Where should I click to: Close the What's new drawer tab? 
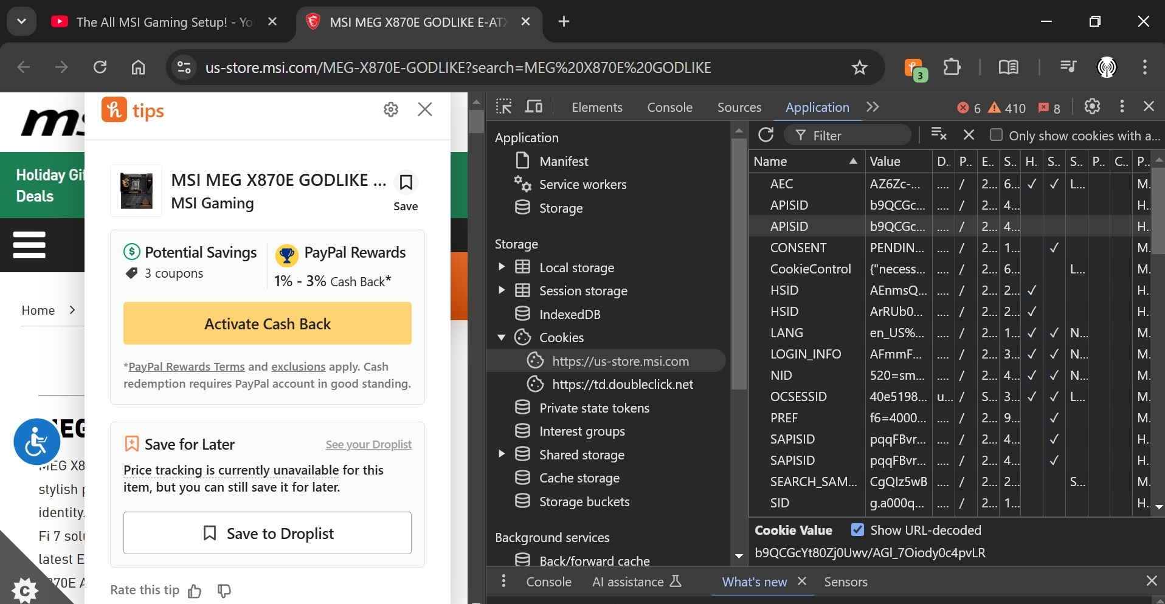[x=802, y=582]
